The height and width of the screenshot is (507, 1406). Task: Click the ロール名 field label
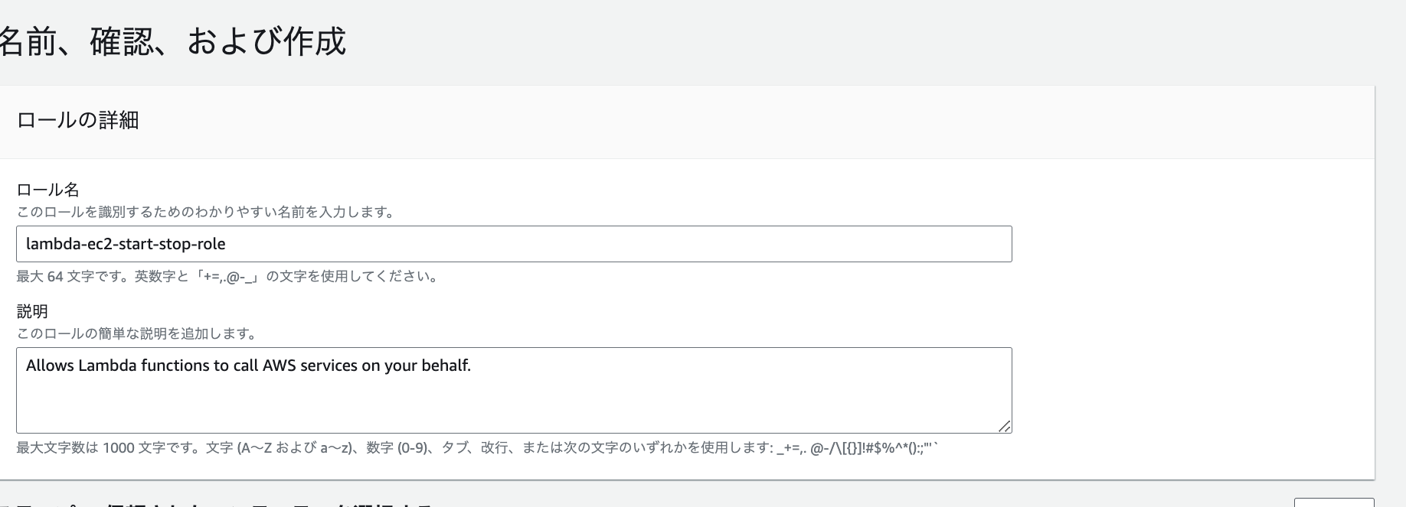[x=47, y=190]
